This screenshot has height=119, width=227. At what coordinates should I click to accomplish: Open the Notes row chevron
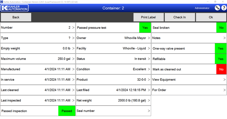coord(224,38)
